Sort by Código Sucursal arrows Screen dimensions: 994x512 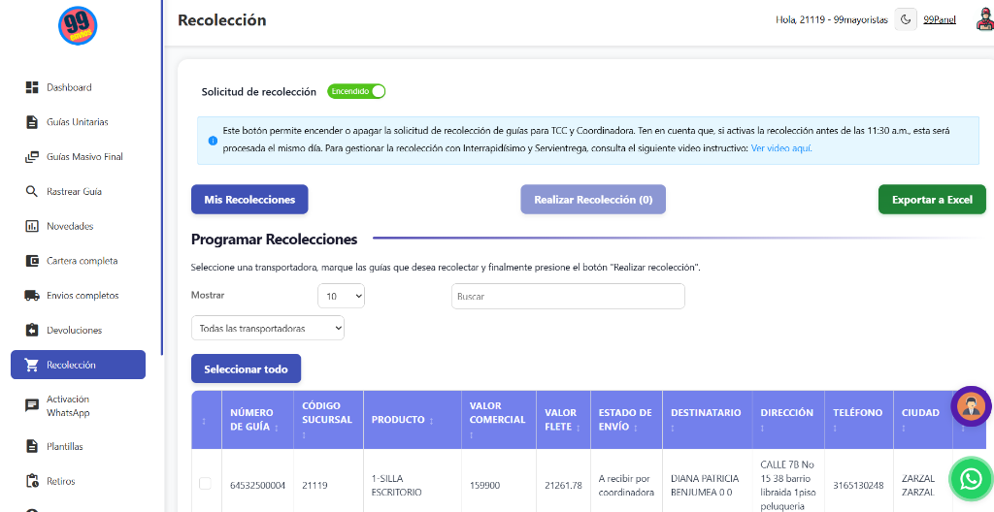coord(305,436)
